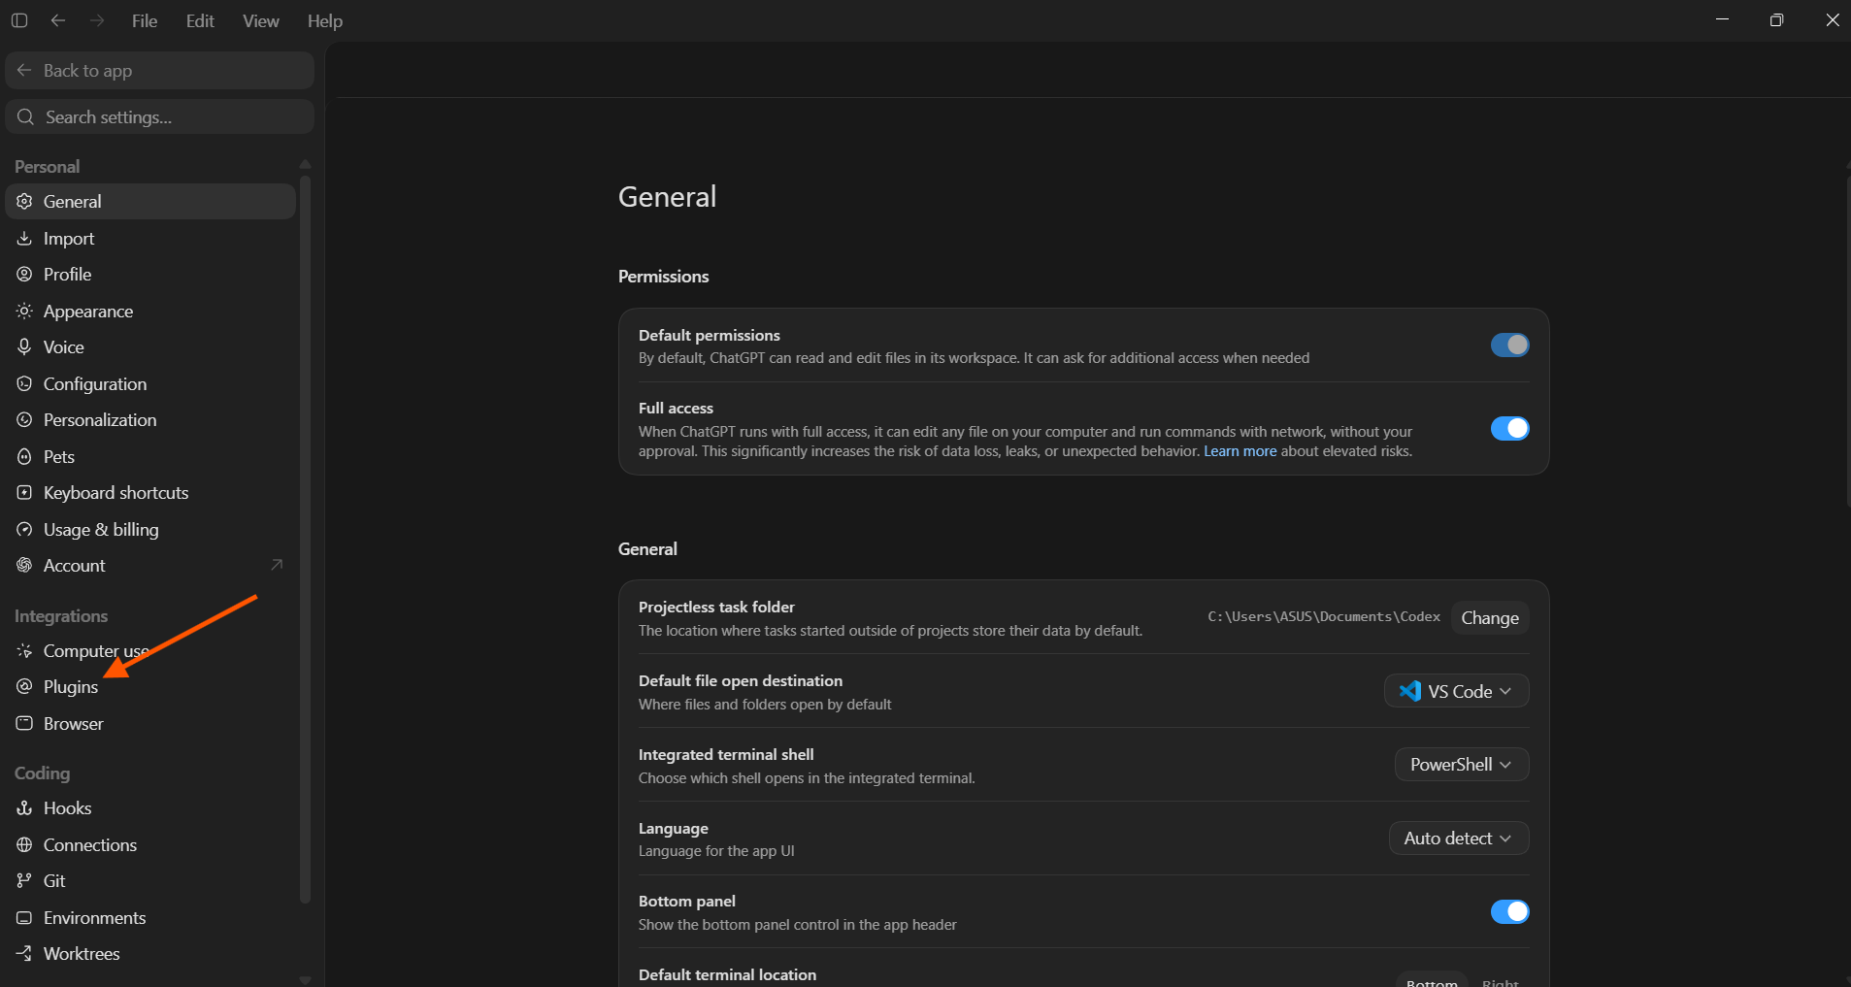1851x987 pixels.
Task: Click the Search settings field
Action: (159, 117)
